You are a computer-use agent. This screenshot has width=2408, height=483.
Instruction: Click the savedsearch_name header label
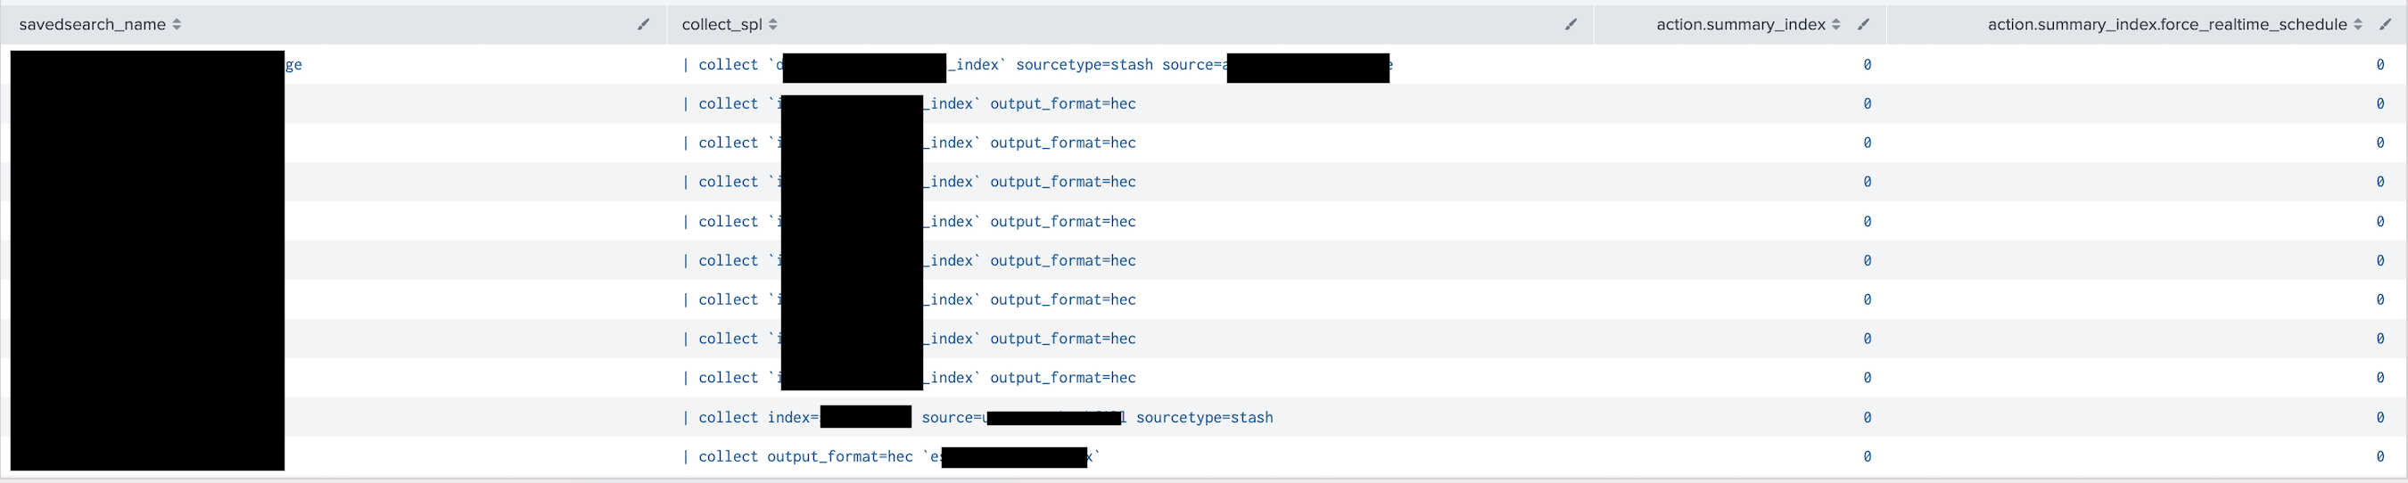click(93, 24)
